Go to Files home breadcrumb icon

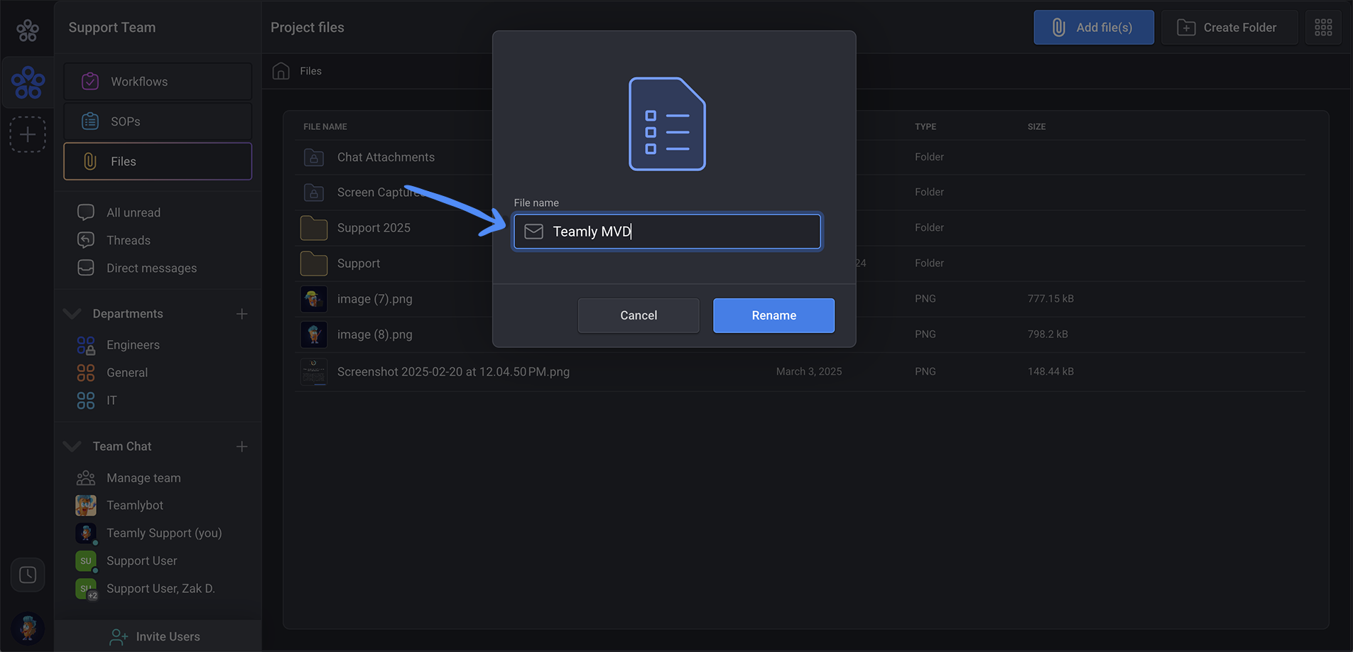point(281,71)
